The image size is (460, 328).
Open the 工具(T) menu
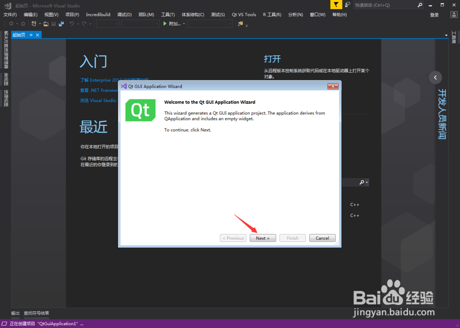point(168,15)
